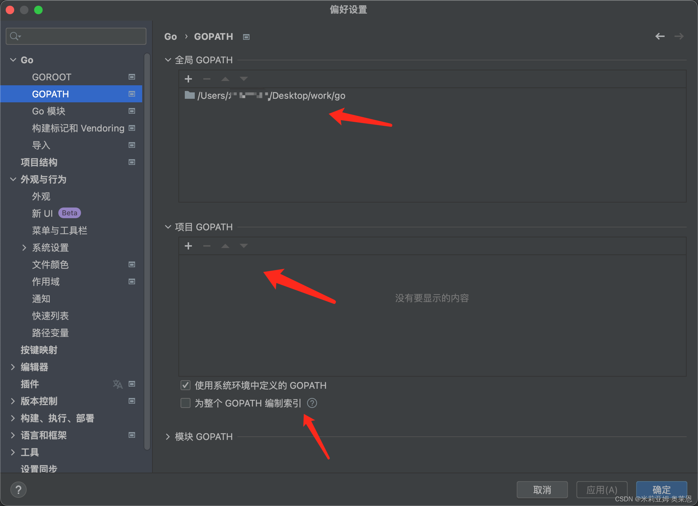Collapse the 全局 GOPATH section
The image size is (698, 506).
[x=168, y=60]
